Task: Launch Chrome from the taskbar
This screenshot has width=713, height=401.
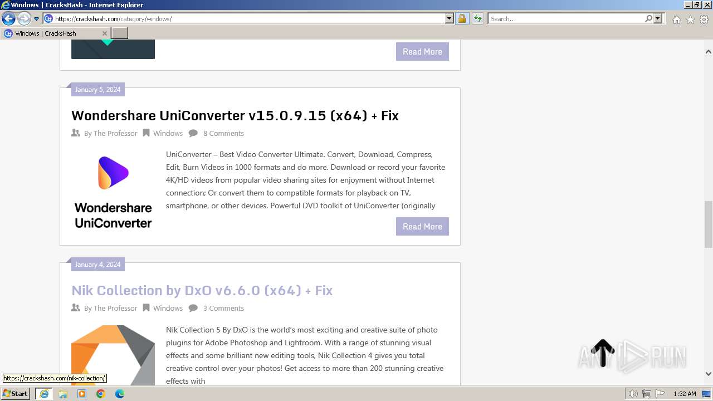Action: point(101,394)
